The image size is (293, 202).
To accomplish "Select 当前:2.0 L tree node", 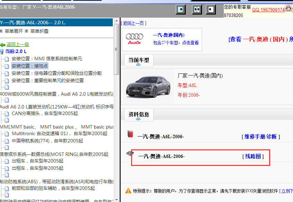I will point(16,51).
